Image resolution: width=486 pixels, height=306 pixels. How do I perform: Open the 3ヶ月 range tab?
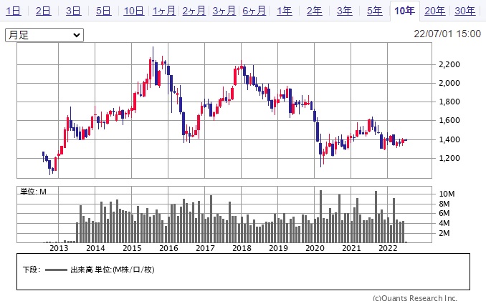click(224, 11)
